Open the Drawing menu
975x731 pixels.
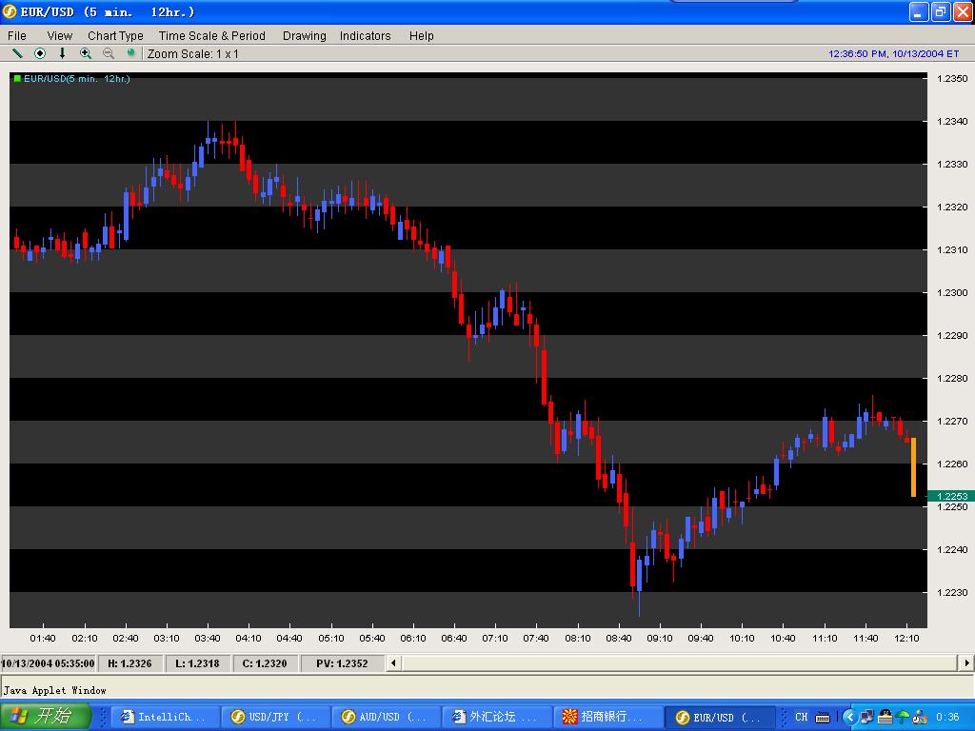[304, 35]
